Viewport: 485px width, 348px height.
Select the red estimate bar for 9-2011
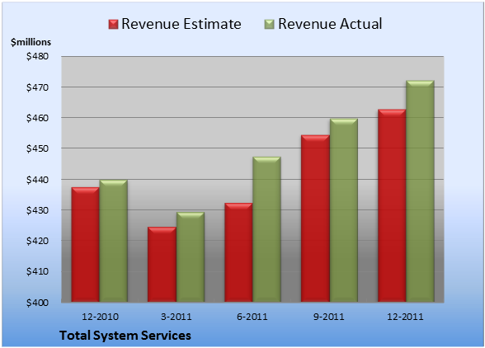pyautogui.click(x=315, y=219)
